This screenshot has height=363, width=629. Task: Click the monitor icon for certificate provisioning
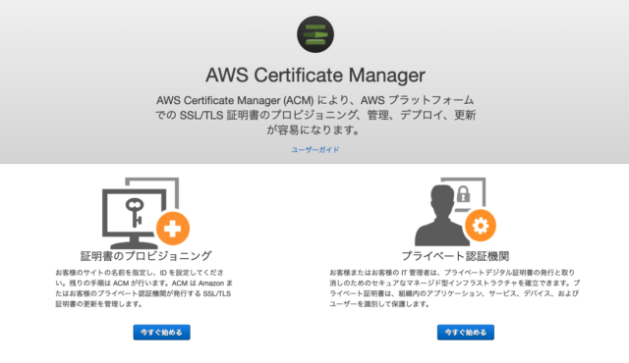pyautogui.click(x=134, y=218)
